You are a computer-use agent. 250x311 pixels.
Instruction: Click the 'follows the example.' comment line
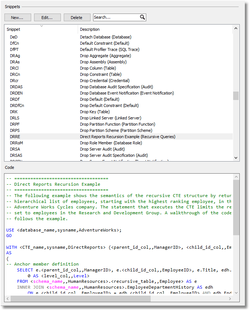click(x=37, y=219)
